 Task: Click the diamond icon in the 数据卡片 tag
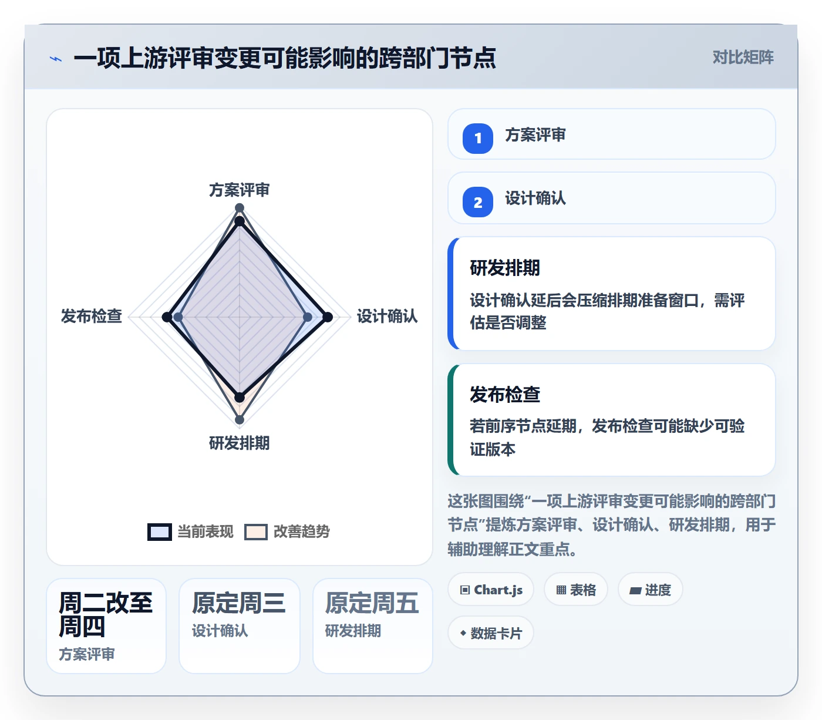click(x=463, y=633)
